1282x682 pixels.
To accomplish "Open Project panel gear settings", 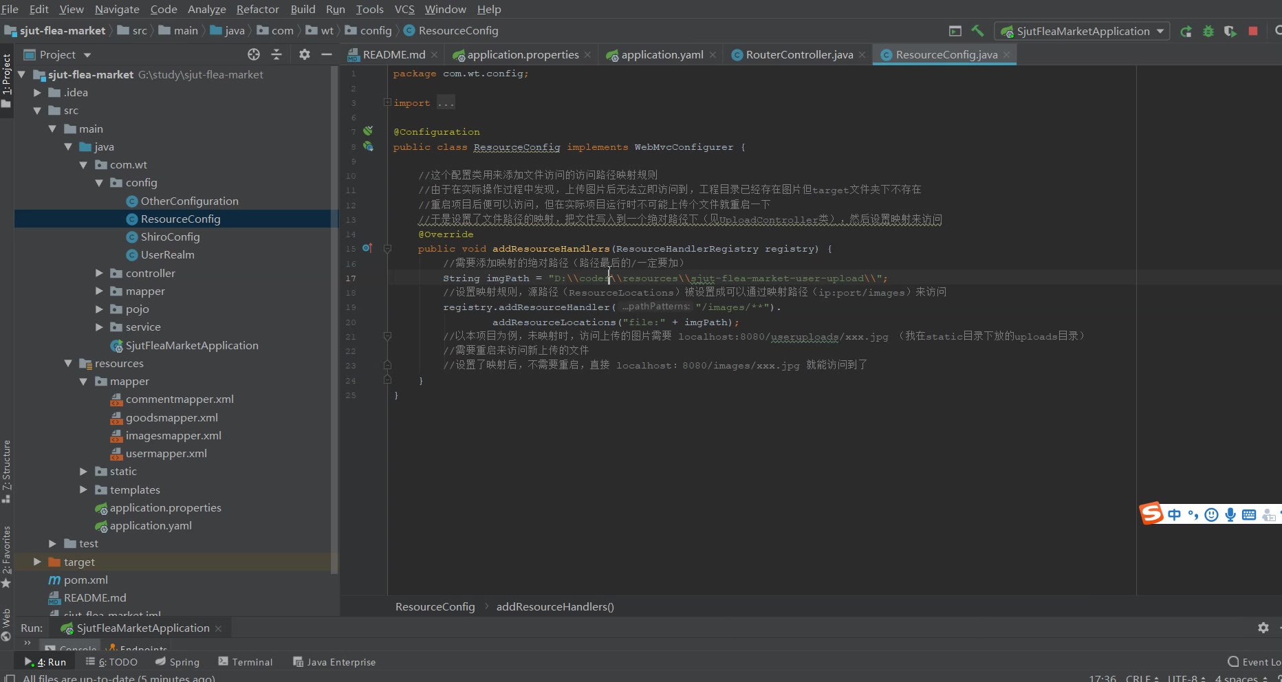I will [x=305, y=54].
